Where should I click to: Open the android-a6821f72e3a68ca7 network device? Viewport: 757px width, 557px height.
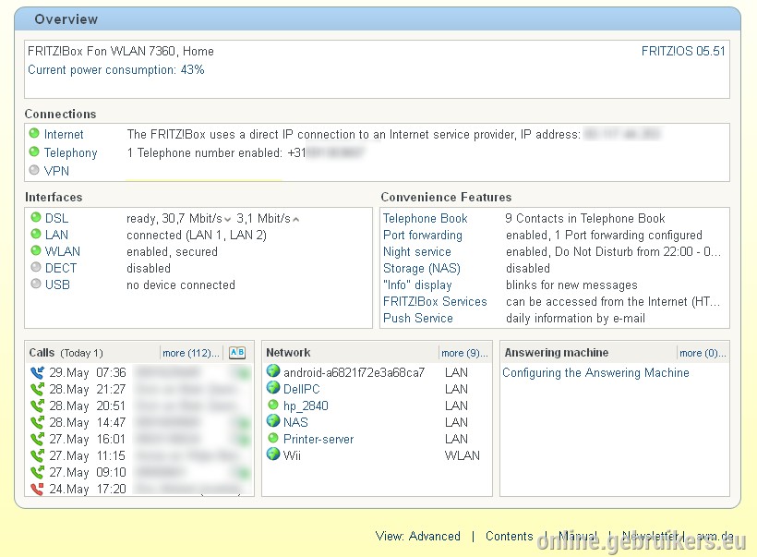(x=354, y=372)
